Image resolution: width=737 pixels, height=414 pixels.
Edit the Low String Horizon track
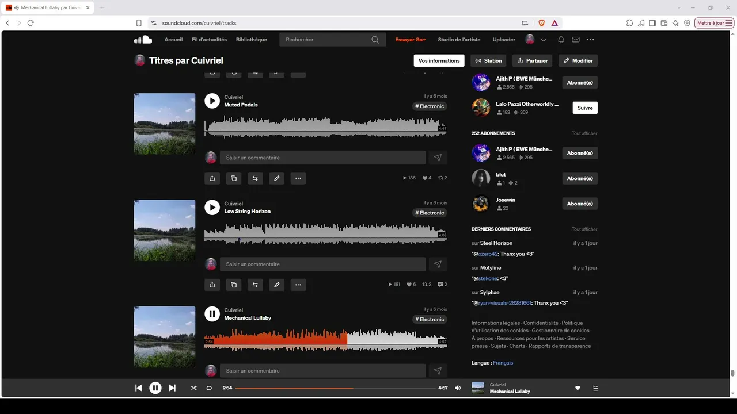pos(276,285)
